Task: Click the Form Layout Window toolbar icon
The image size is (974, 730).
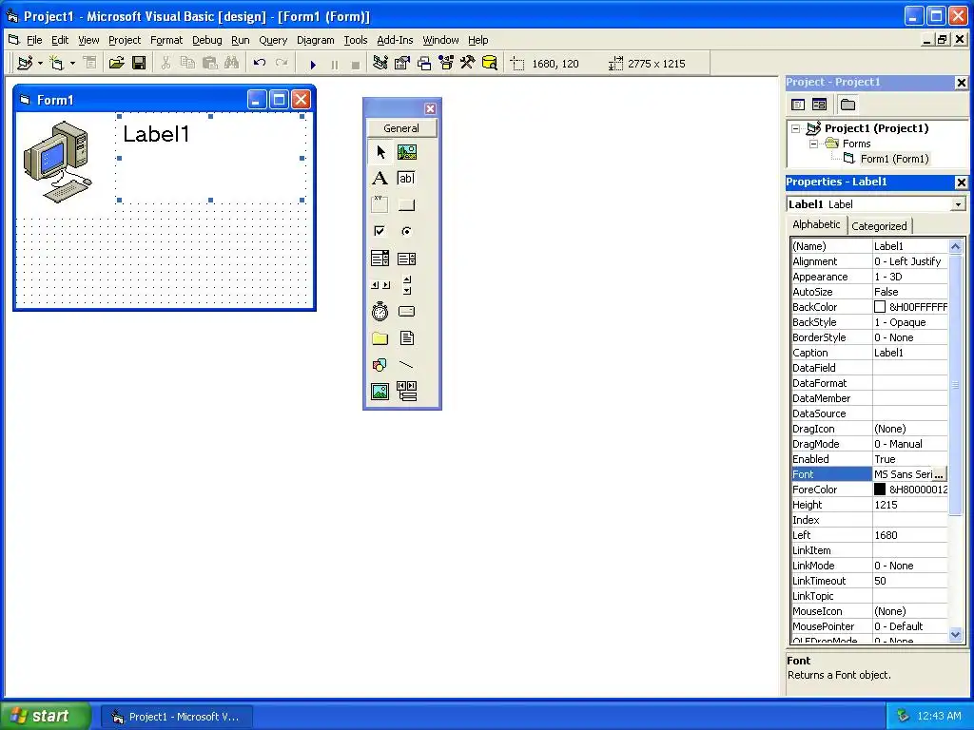Action: [x=423, y=64]
